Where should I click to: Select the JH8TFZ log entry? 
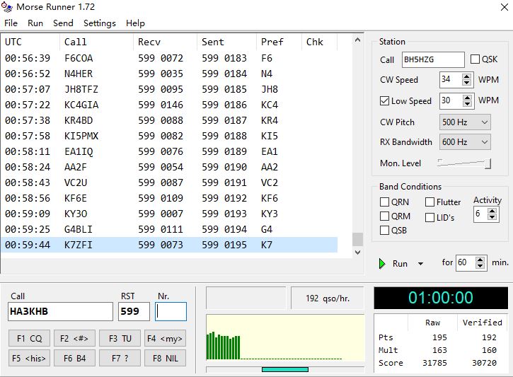pyautogui.click(x=169, y=89)
